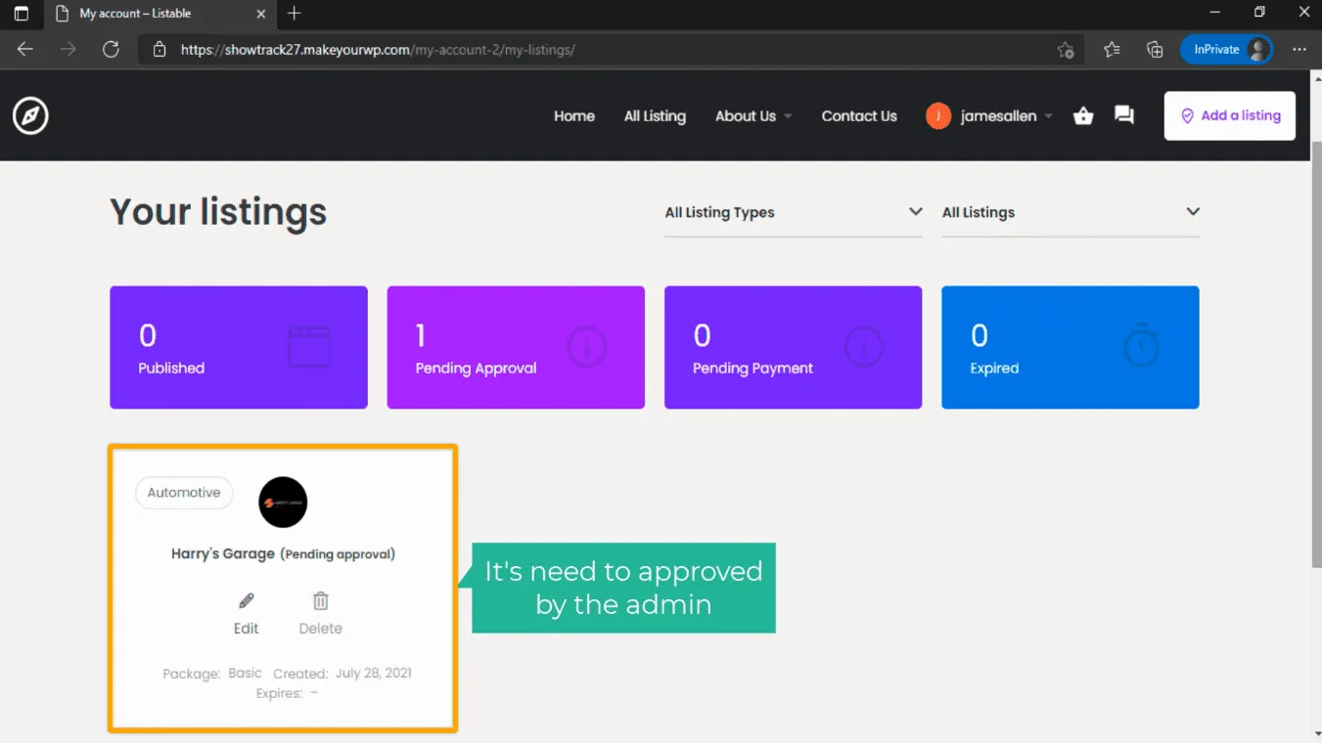This screenshot has height=743, width=1322.
Task: Open the shopping basket icon
Action: 1083,115
